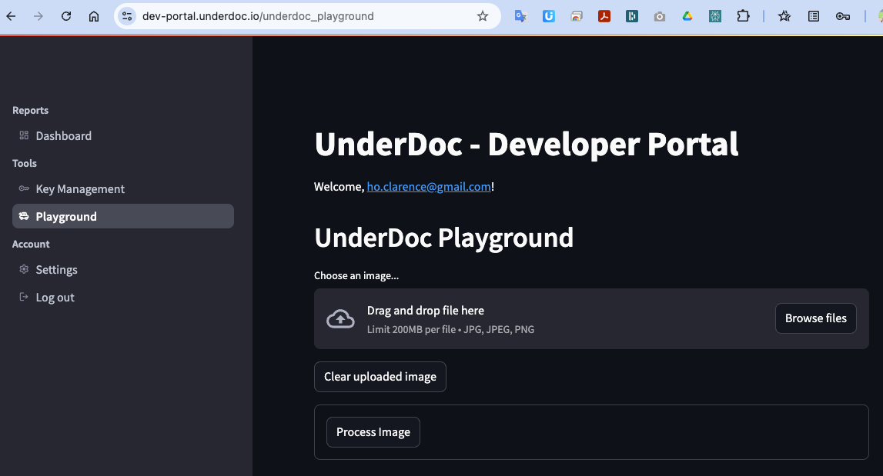Open Key Management under Tools
Screen dimensions: 883x476
[x=122, y=189]
